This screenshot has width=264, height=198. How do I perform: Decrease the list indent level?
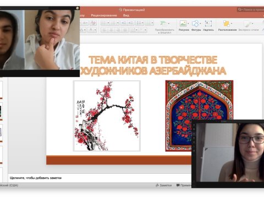pyautogui.click(x=124, y=23)
